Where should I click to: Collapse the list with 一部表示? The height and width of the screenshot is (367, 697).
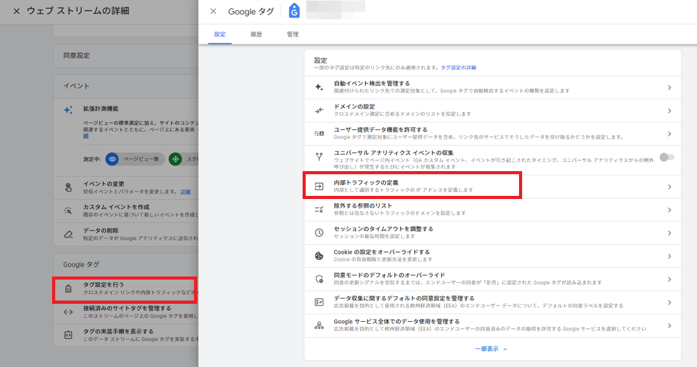coord(491,349)
